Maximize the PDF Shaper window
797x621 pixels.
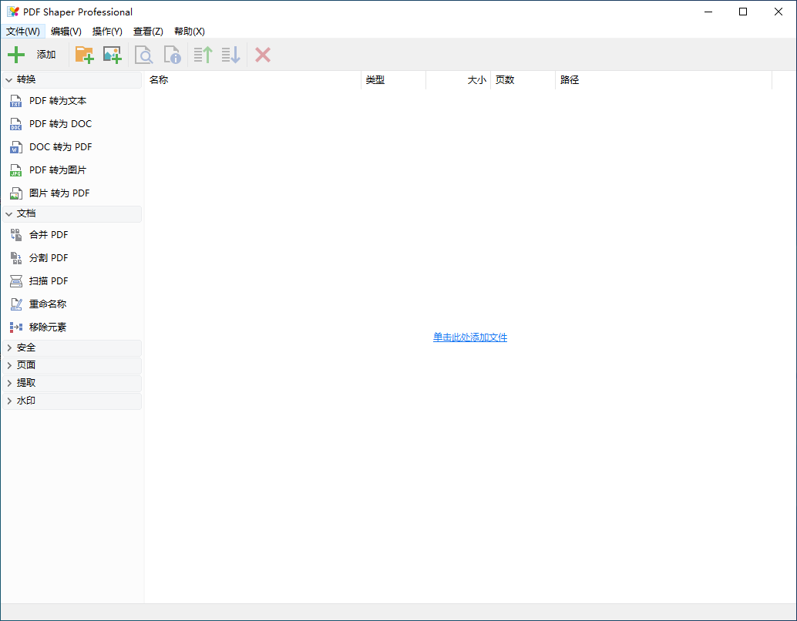(x=743, y=12)
